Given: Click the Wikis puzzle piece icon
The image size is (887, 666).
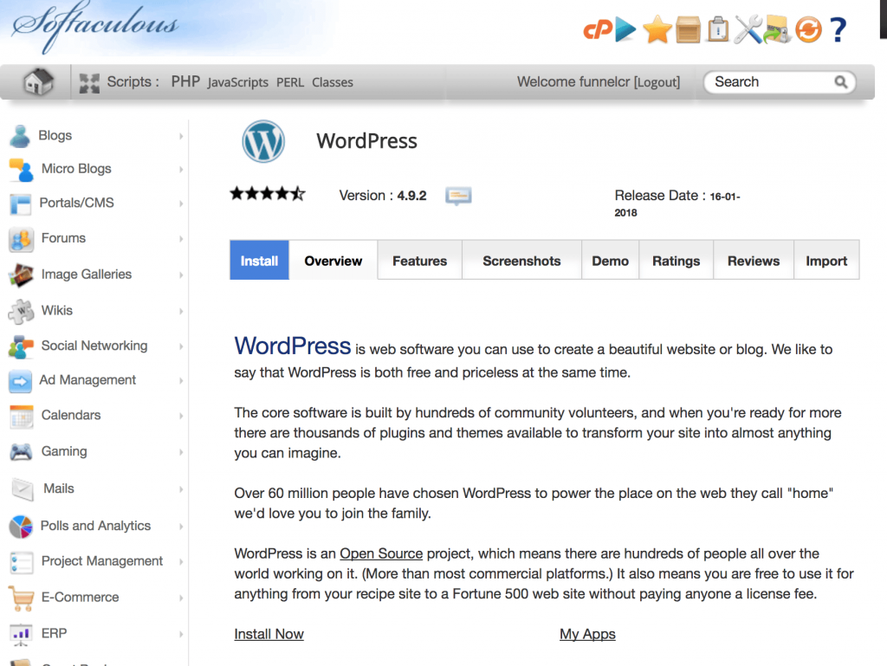Looking at the screenshot, I should pyautogui.click(x=22, y=311).
